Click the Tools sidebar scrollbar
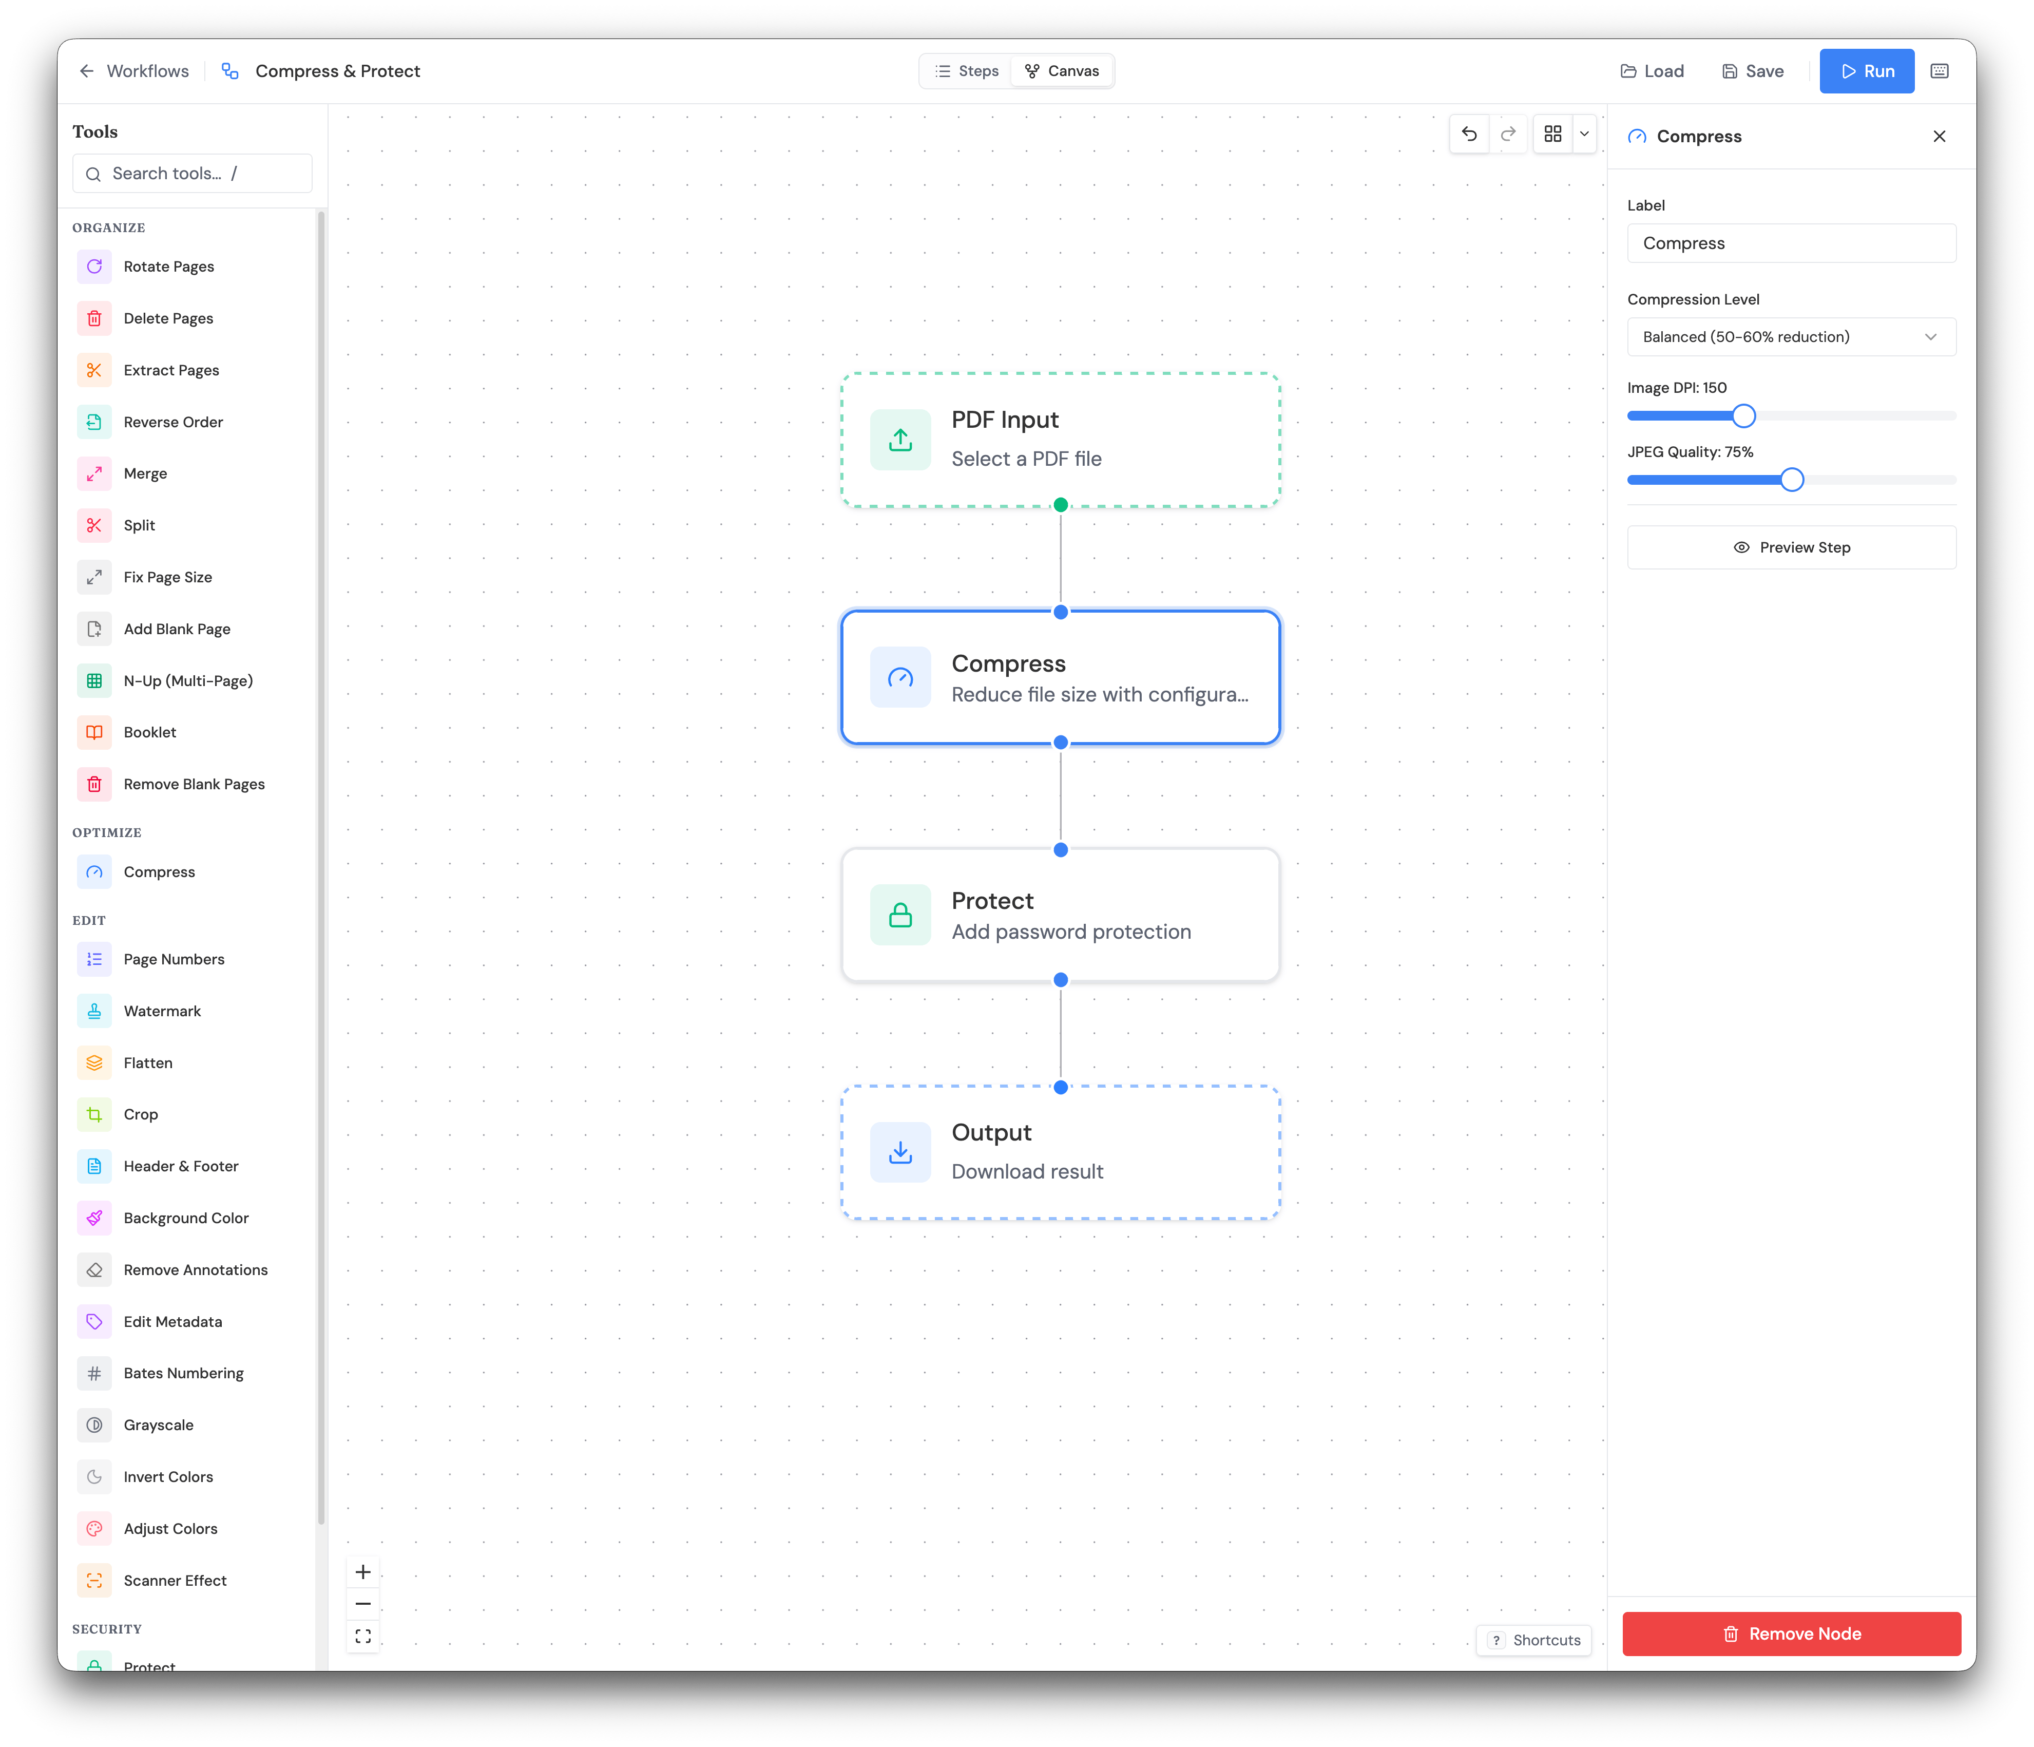This screenshot has width=2034, height=1747. pyautogui.click(x=321, y=867)
